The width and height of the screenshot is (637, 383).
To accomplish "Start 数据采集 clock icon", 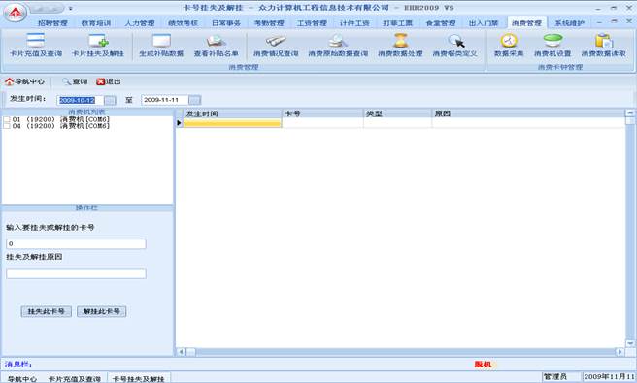I will coord(509,45).
